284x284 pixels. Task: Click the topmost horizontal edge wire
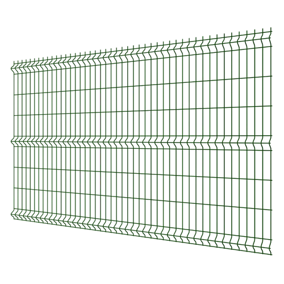pos(142,48)
